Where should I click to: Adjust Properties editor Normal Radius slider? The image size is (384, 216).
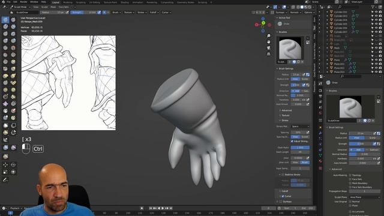click(x=365, y=154)
